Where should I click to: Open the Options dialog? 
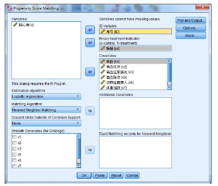[191, 28]
